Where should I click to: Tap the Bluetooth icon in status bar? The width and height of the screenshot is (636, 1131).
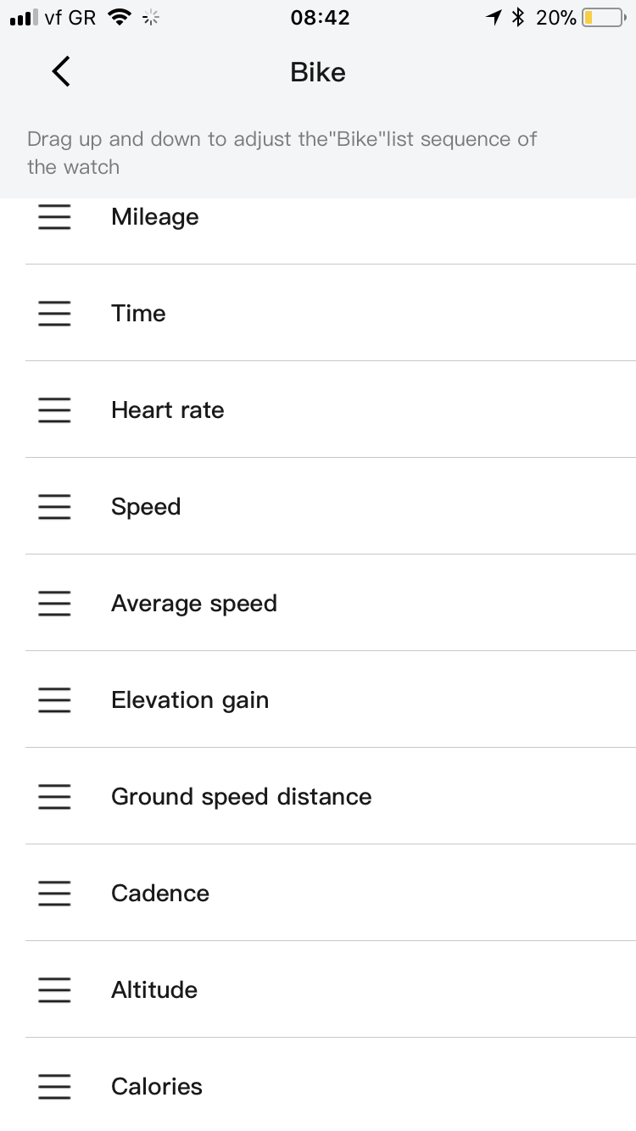[x=518, y=18]
